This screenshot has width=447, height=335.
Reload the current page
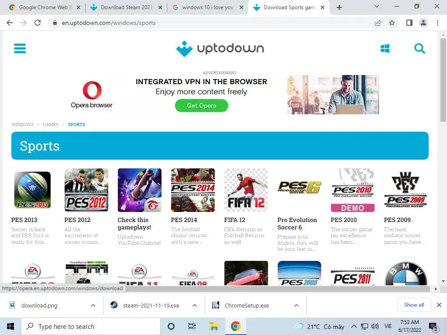pyautogui.click(x=38, y=23)
